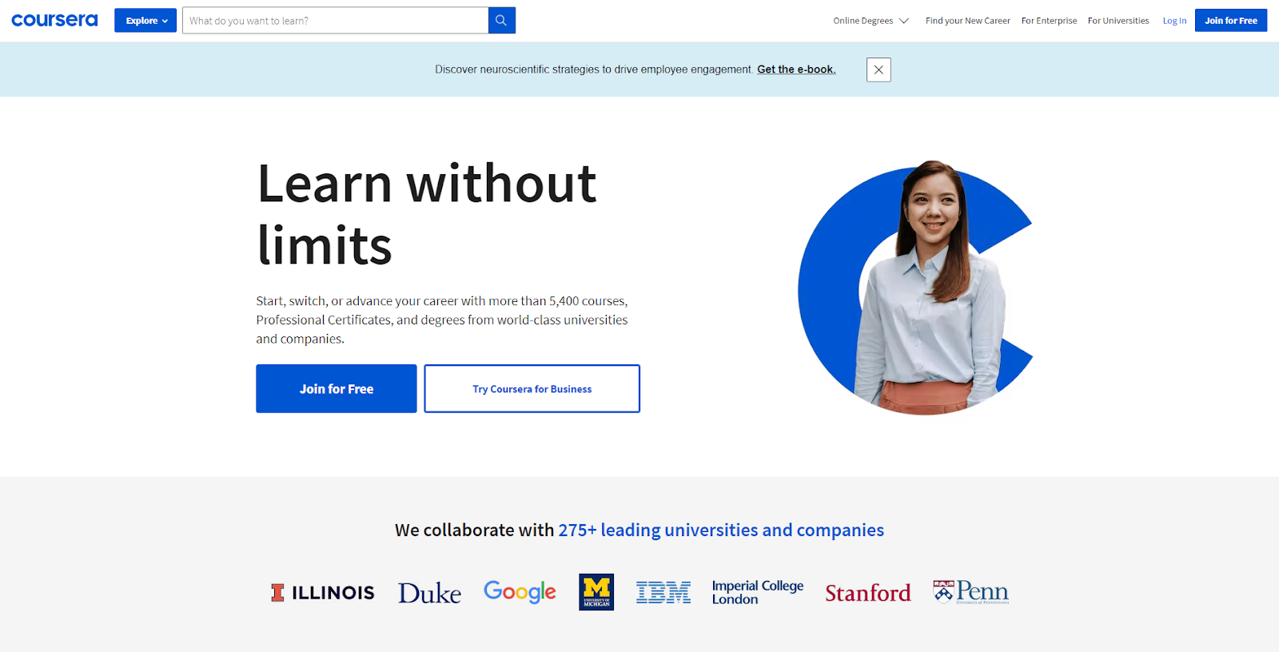Dismiss the e-book banner with the X

[x=879, y=70]
